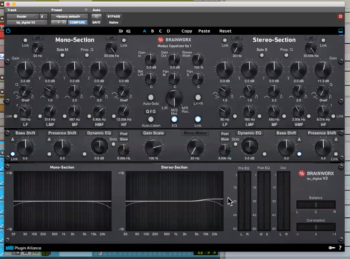Click Copy in the plugin toolbar

186,31
